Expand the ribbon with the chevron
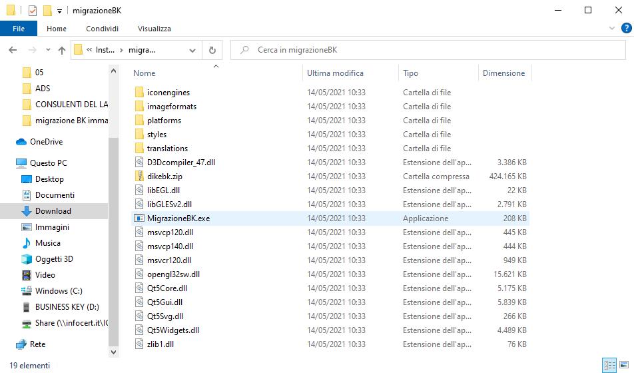The height and width of the screenshot is (373, 634). (611, 29)
